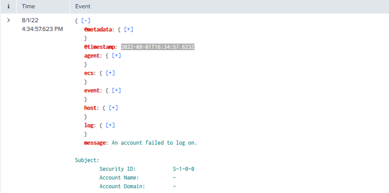This screenshot has width=389, height=193.
Task: Collapse the root JSON object
Action: click(x=86, y=21)
